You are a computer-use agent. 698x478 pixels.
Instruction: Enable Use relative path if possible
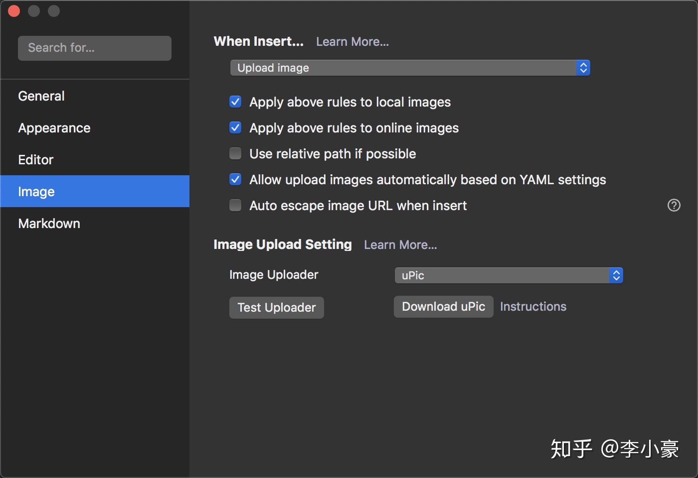[x=235, y=154]
